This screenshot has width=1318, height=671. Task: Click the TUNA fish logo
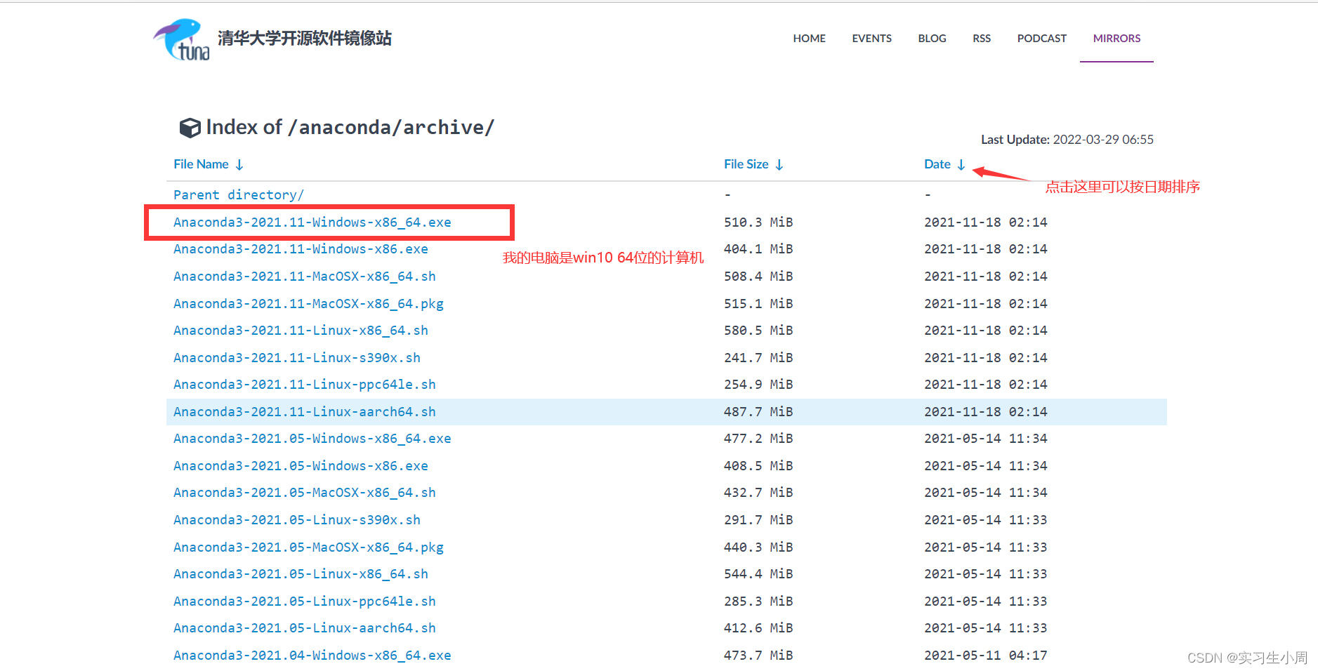181,39
